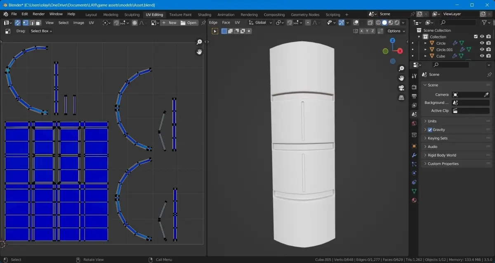
Task: Expand the Audio panel
Action: [x=457, y=147]
